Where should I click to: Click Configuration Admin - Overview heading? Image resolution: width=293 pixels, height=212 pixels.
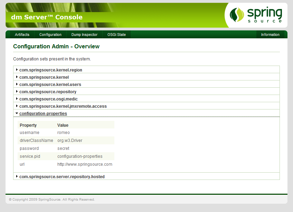pos(56,46)
